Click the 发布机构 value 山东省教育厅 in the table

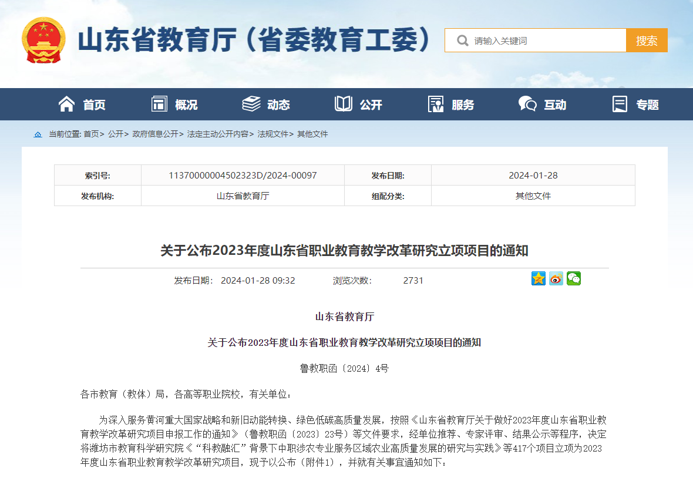click(x=243, y=196)
